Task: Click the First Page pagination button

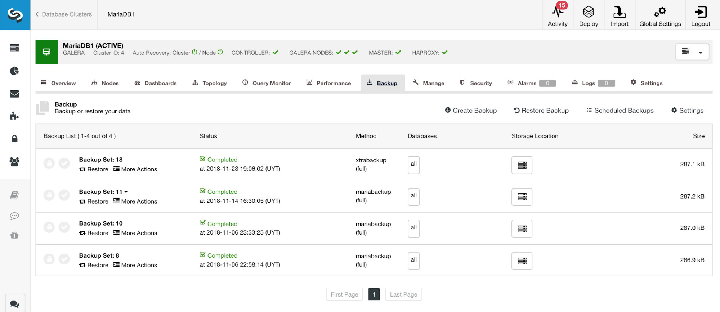Action: pos(344,294)
